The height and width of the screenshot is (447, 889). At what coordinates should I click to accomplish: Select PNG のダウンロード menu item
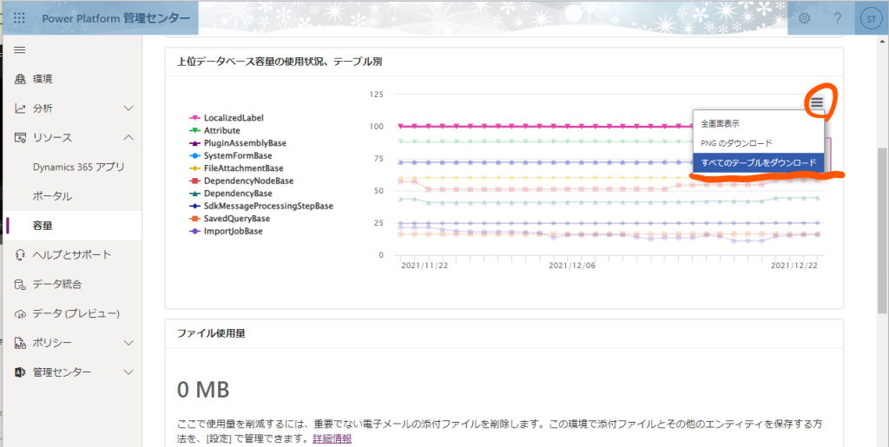(x=758, y=143)
